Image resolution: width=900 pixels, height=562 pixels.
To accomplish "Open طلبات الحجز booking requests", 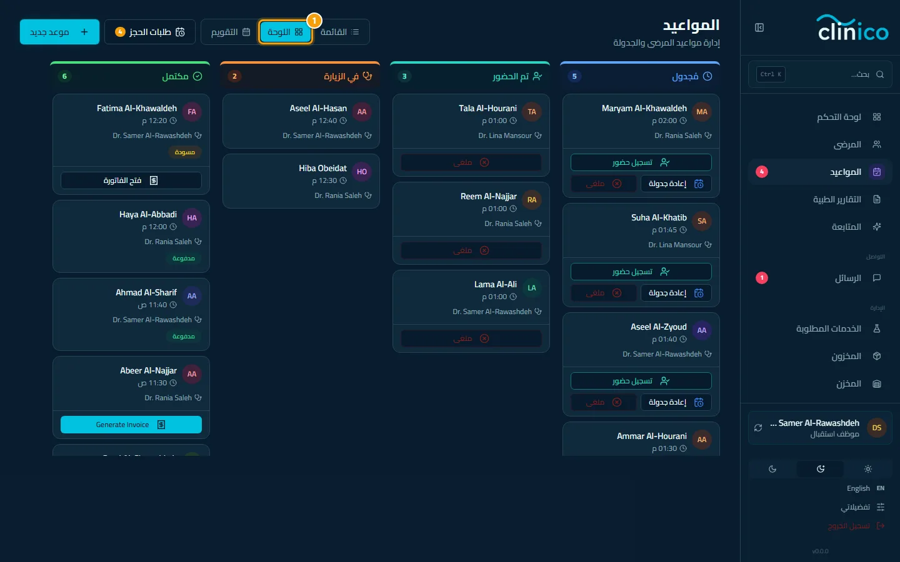I will click(x=150, y=32).
